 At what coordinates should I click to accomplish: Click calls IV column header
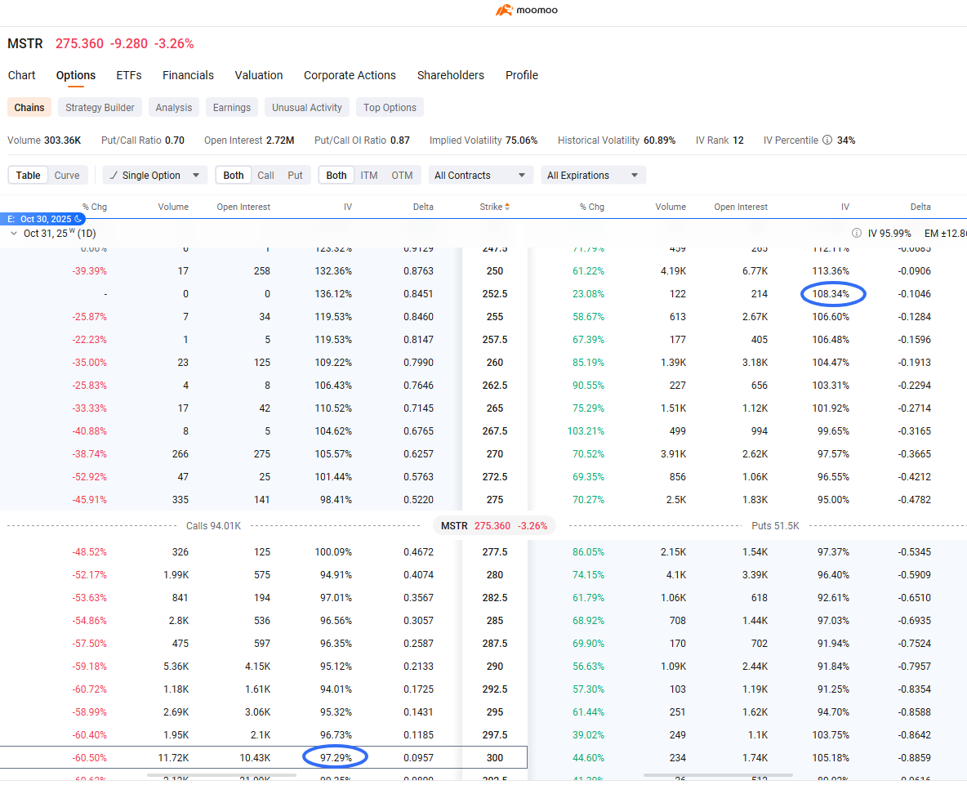pyautogui.click(x=348, y=207)
